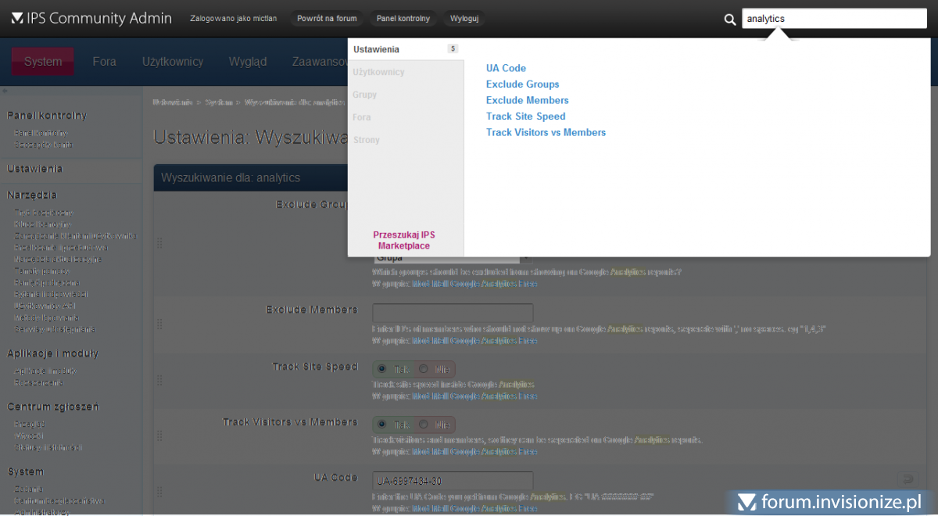This screenshot has width=938, height=516.
Task: Open the Fora main navigation tab
Action: coord(104,62)
